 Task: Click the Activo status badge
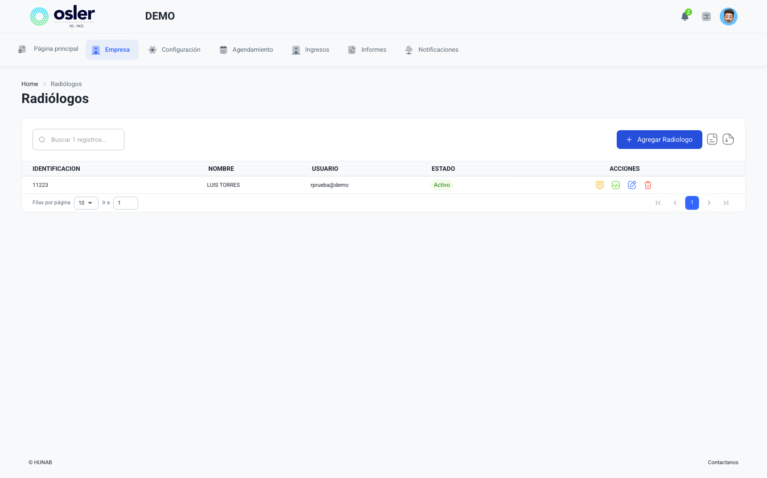pyautogui.click(x=442, y=185)
